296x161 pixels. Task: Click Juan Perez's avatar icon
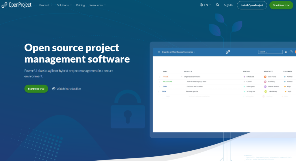265,77
